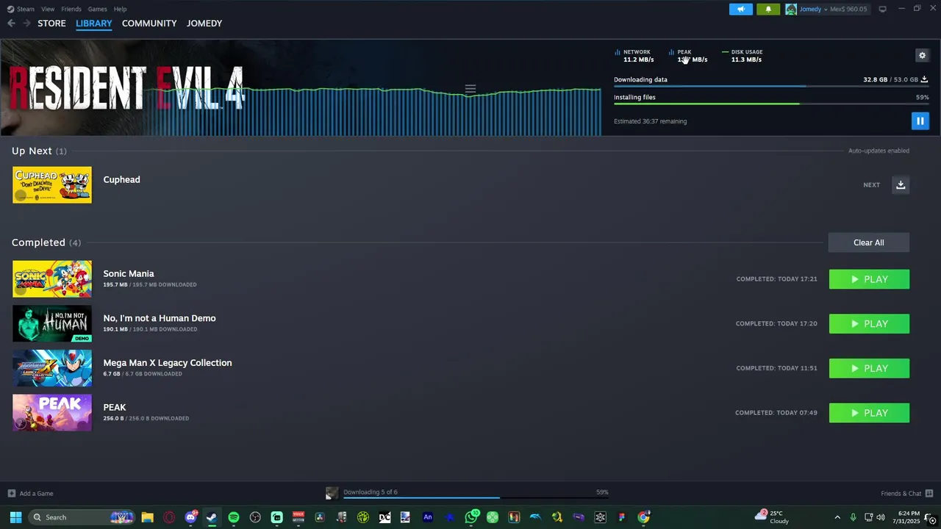Play PEAK

[x=869, y=413]
